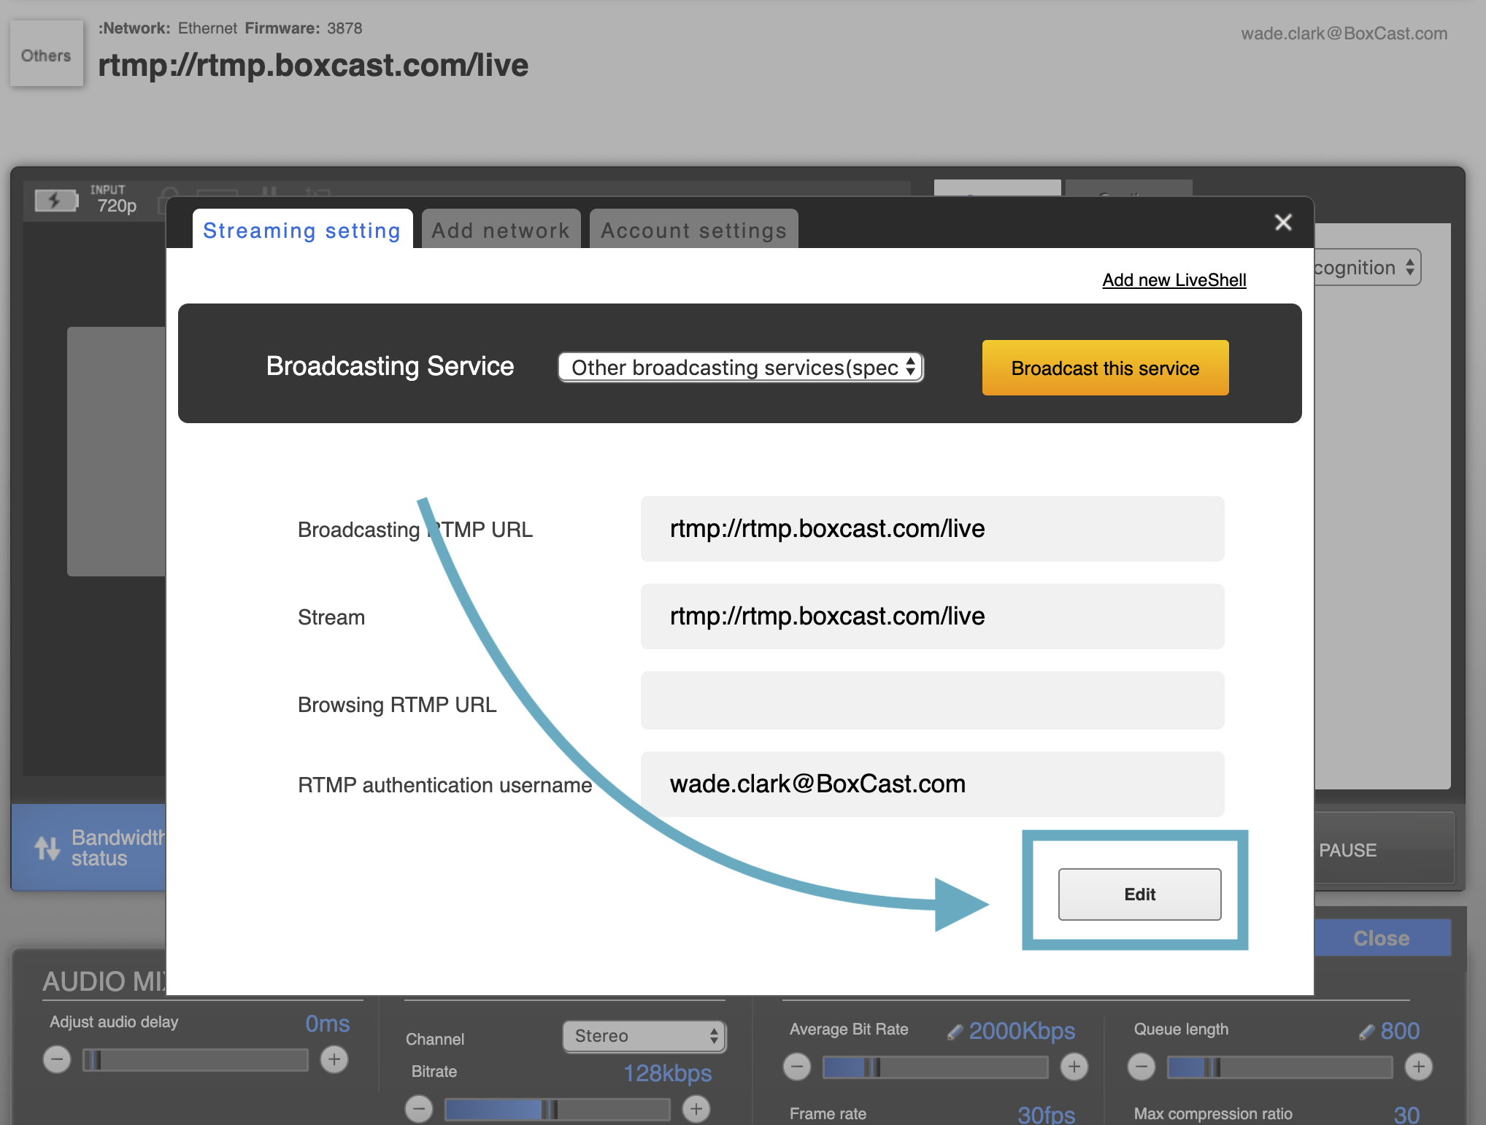The width and height of the screenshot is (1486, 1125).
Task: Click the pencil icon beside Queue length
Action: tap(1366, 1032)
